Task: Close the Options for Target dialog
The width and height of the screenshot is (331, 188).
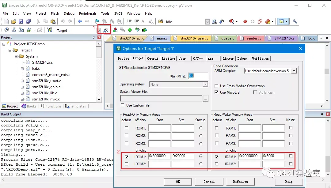Action: pos(300,48)
